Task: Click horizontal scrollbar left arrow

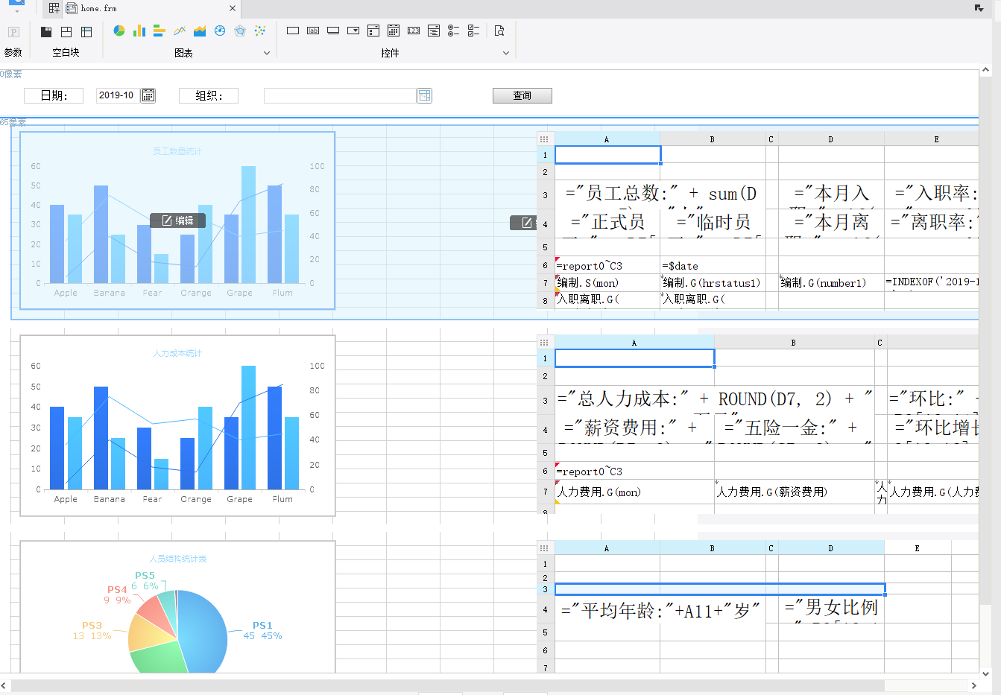Action: pos(4,685)
